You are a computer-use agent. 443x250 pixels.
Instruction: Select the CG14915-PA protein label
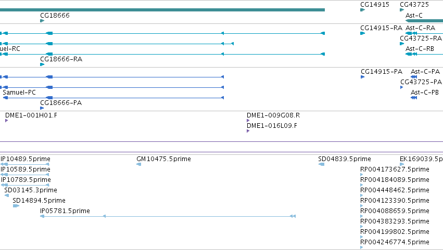pyautogui.click(x=382, y=72)
